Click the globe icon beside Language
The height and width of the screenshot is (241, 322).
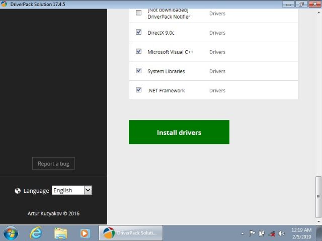pyautogui.click(x=18, y=191)
